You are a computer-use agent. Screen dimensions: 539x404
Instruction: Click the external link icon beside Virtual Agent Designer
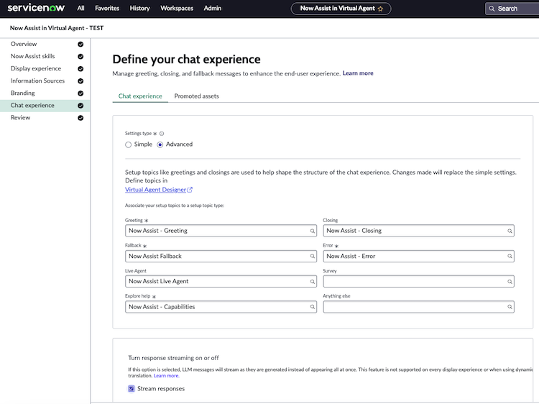click(190, 190)
